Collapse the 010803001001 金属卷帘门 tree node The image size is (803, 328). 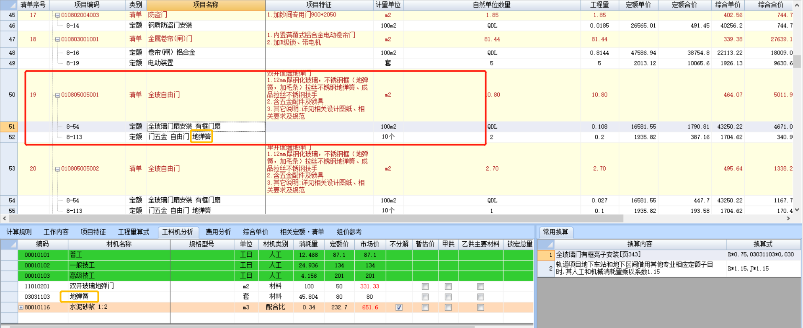57,39
